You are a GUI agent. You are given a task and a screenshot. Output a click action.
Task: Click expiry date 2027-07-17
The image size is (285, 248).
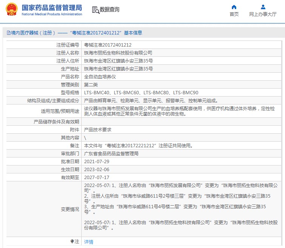(96, 177)
